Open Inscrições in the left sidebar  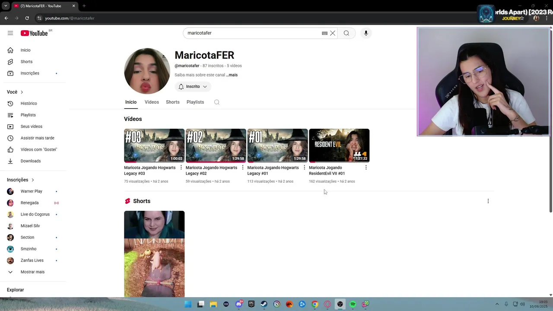pyautogui.click(x=33, y=73)
